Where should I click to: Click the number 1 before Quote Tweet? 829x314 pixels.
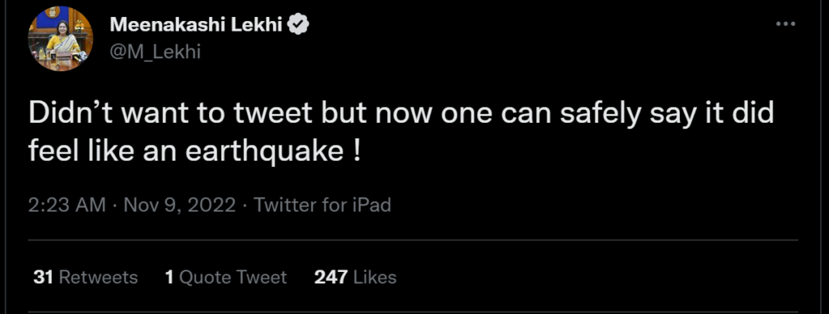169,277
